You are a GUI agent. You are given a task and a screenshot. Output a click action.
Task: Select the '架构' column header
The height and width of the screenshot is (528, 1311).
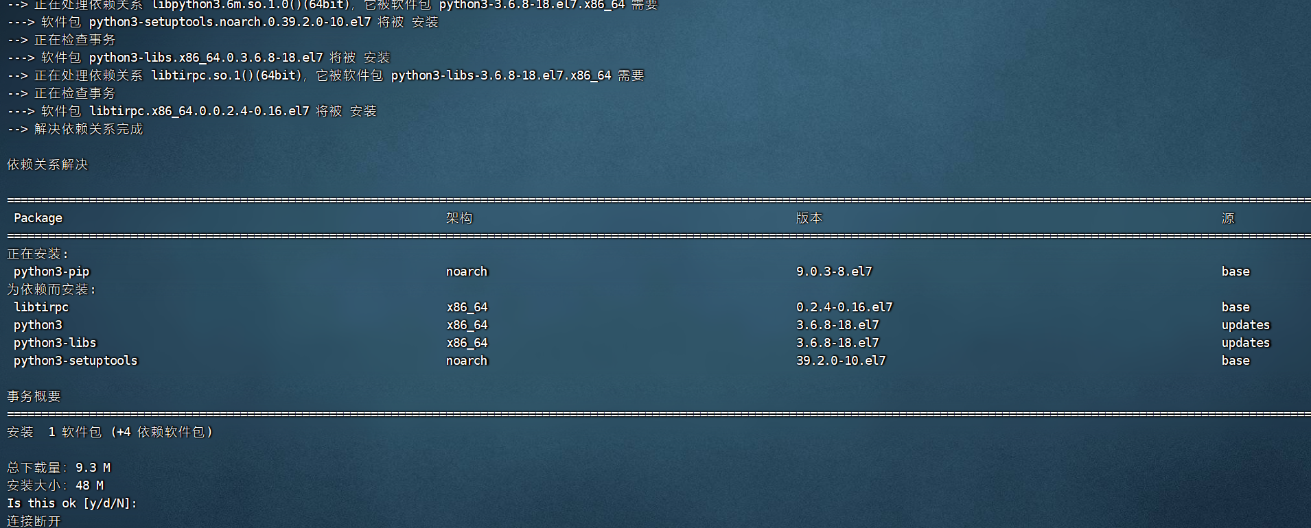tap(459, 218)
